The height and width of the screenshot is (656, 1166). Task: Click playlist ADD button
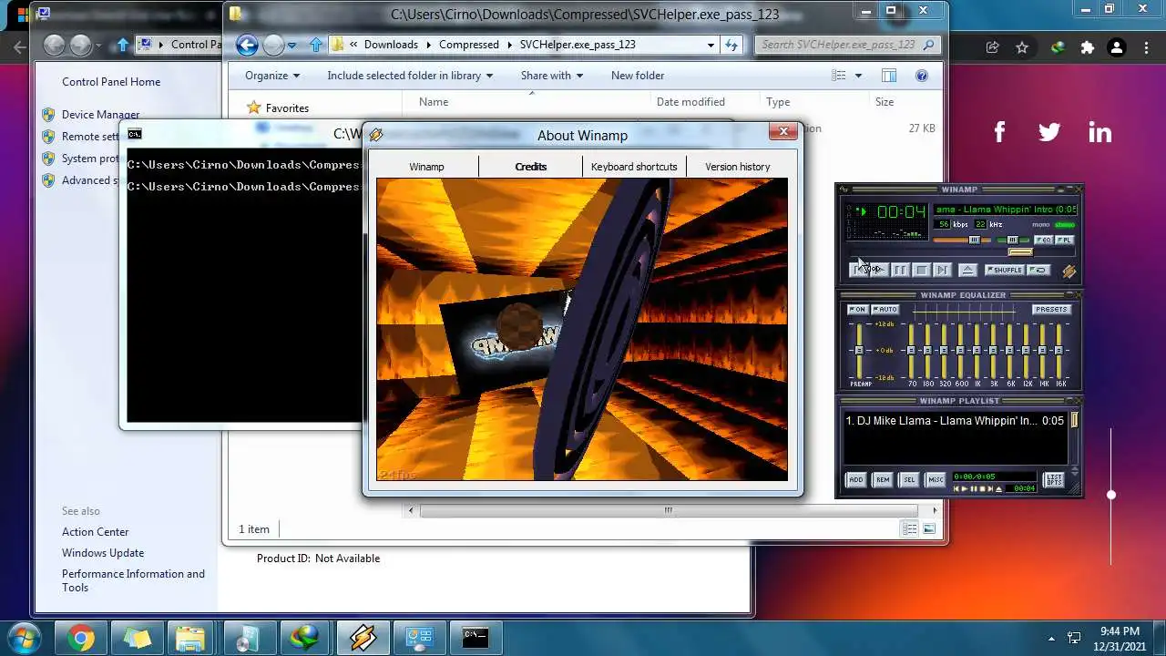tap(856, 479)
